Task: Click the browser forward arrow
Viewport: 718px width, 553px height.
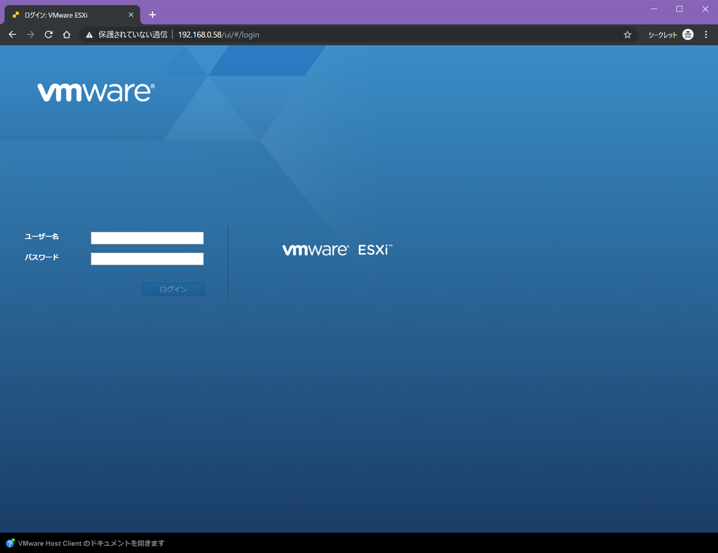Action: (31, 35)
